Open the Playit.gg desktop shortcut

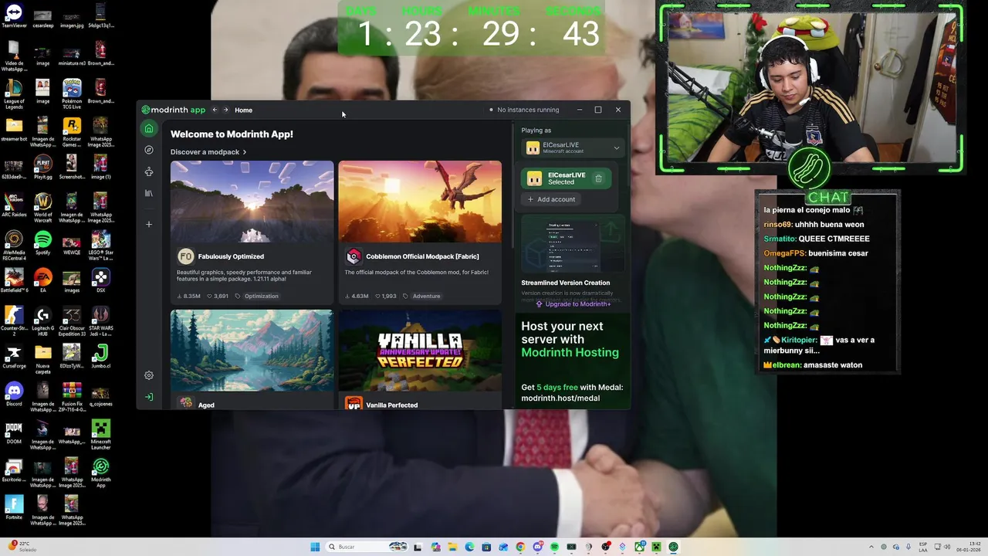(43, 166)
